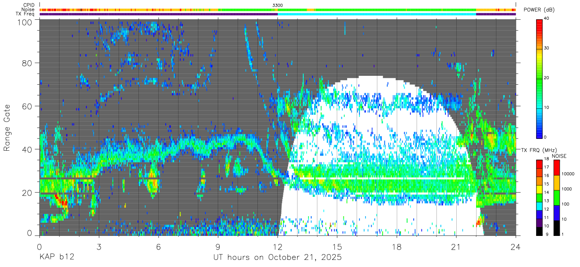Screen dimensions: 580x267
Task: Click the 'Range Gate' y-axis title
Action: pos(7,128)
